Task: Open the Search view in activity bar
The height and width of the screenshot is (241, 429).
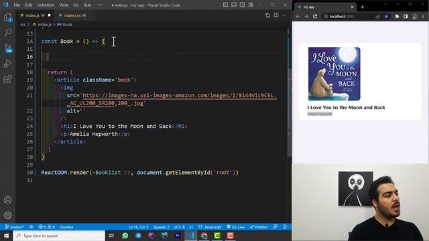Action: (x=8, y=32)
